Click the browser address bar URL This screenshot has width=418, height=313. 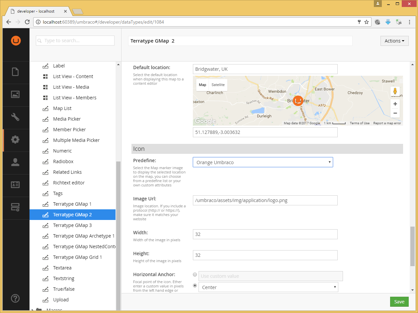pos(103,22)
